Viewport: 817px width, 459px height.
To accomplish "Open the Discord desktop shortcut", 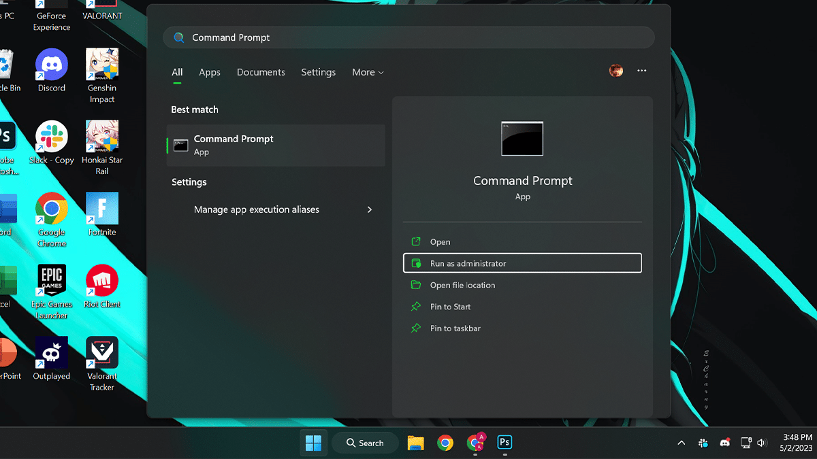I will [52, 65].
